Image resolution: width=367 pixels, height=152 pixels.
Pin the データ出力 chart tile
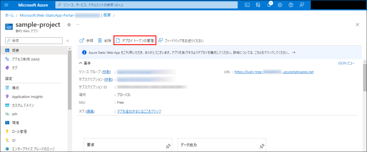click(262, 146)
